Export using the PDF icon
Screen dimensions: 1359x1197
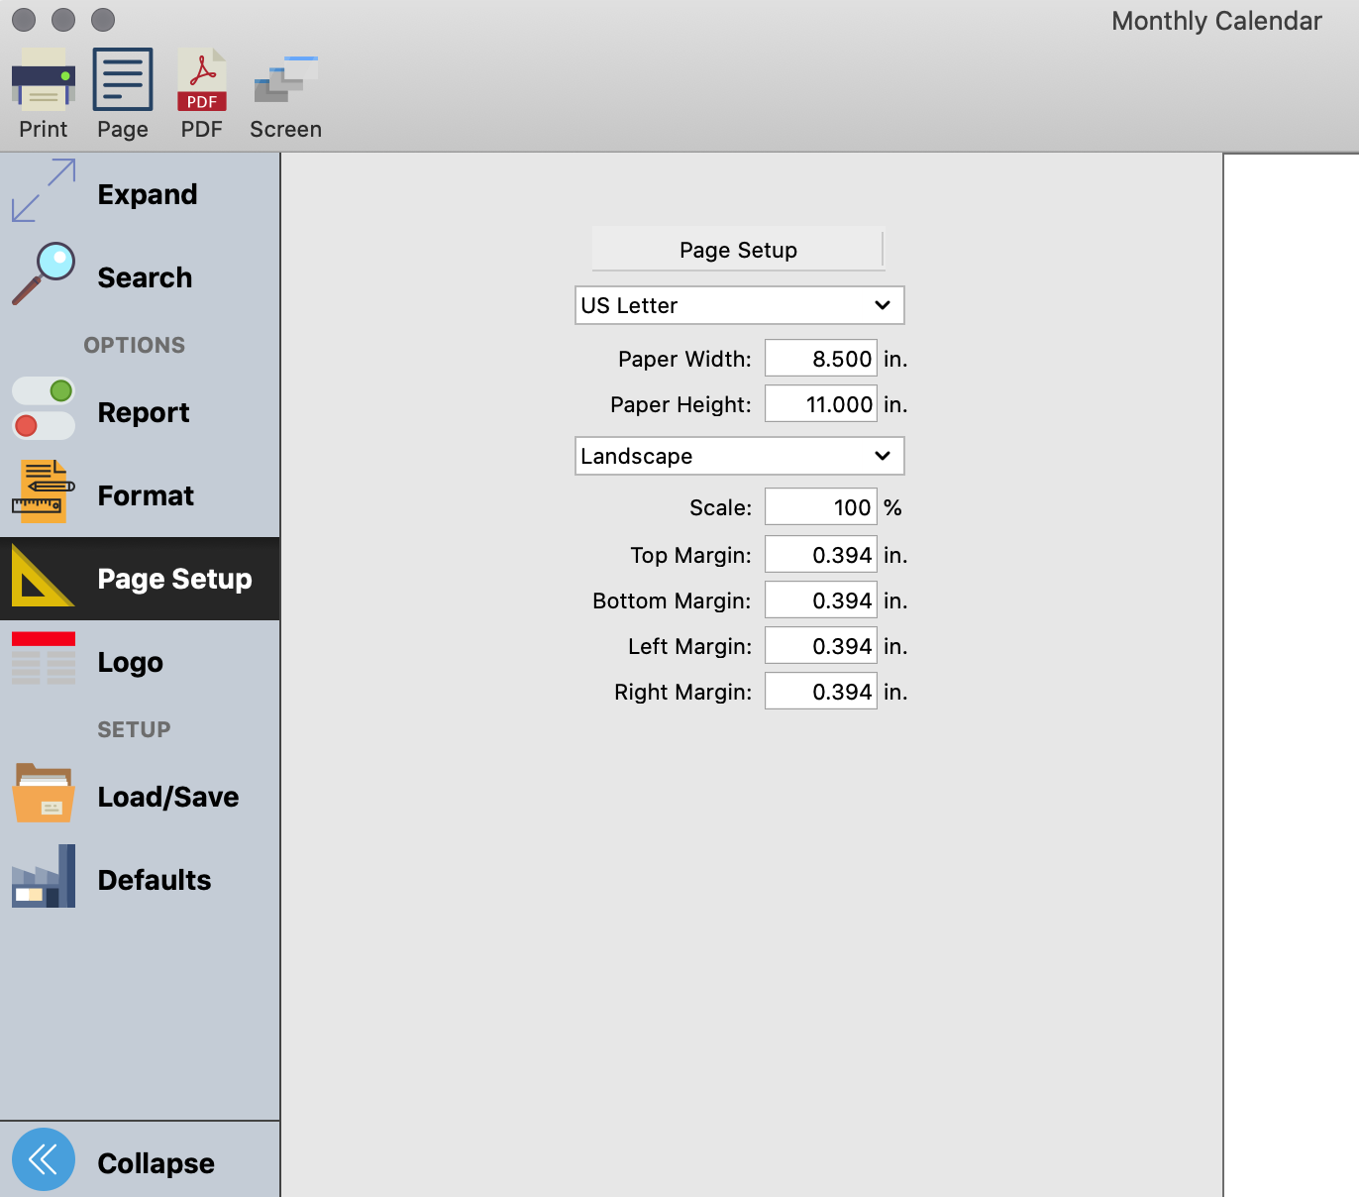202,79
